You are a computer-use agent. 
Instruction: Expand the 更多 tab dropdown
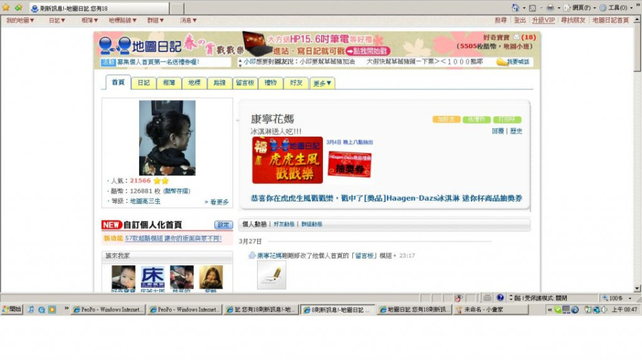click(x=323, y=83)
